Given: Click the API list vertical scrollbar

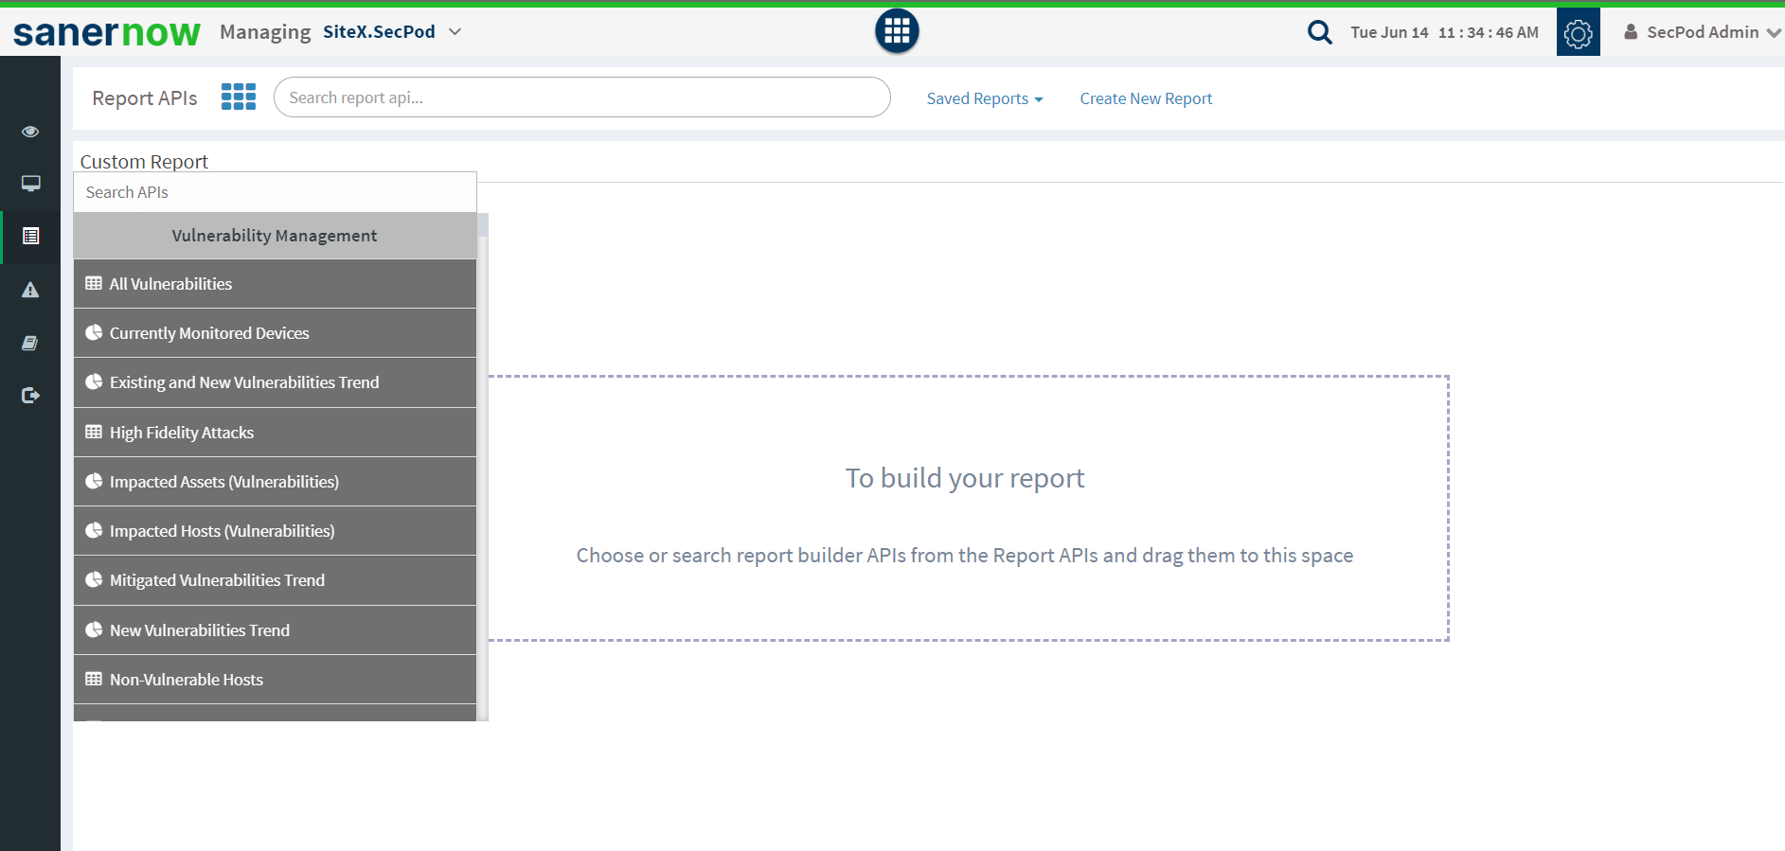Looking at the screenshot, I should [483, 468].
